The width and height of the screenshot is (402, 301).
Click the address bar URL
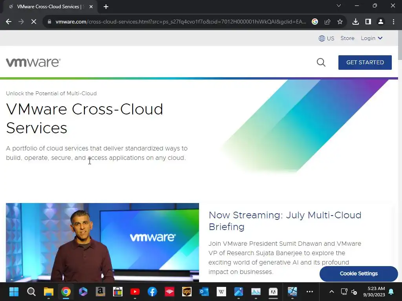point(181,22)
